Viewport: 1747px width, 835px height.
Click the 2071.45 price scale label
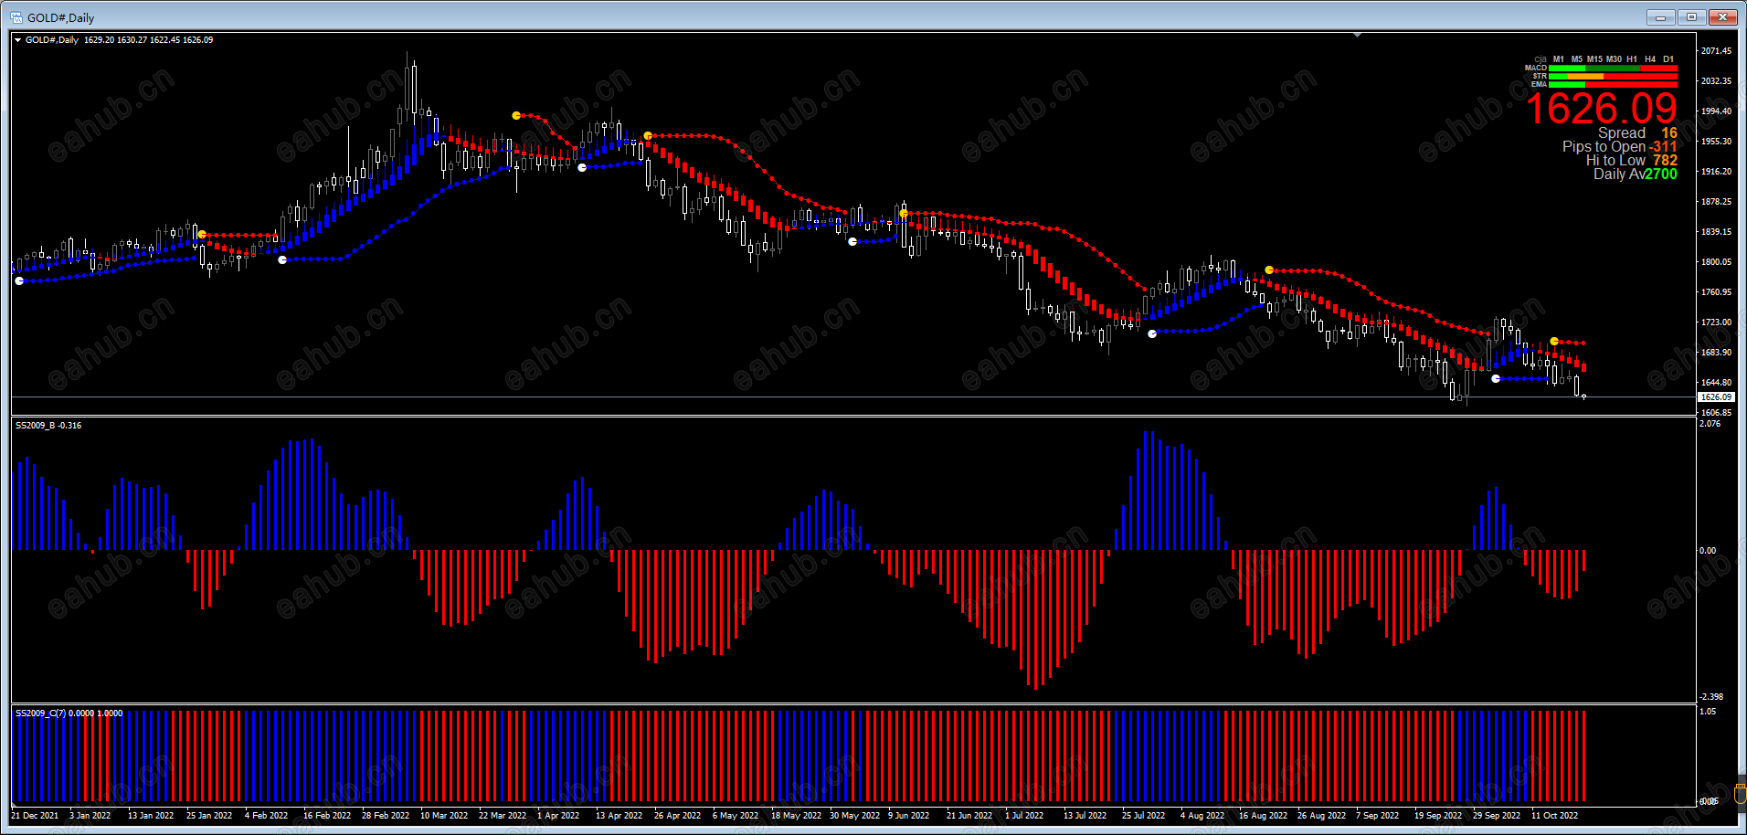point(1716,51)
